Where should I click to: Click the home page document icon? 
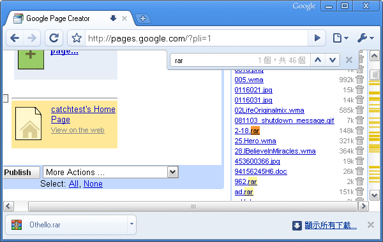coord(28,124)
